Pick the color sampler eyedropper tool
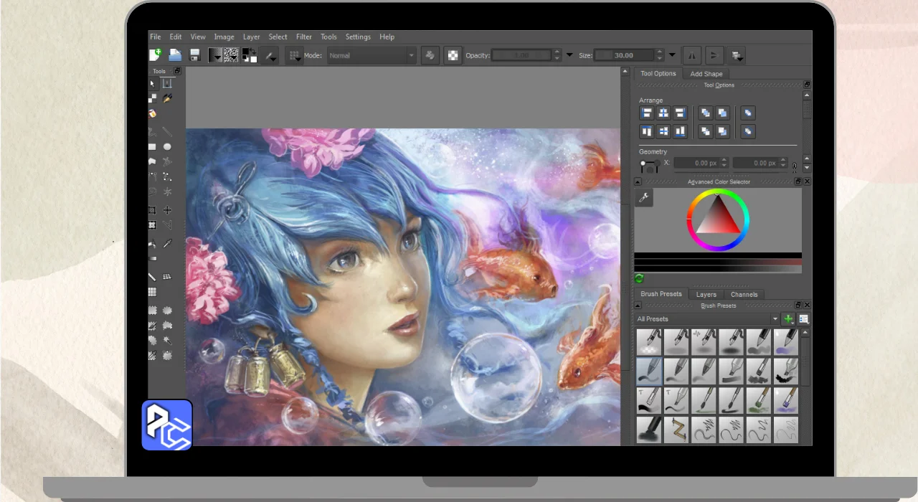918x502 pixels. click(167, 244)
